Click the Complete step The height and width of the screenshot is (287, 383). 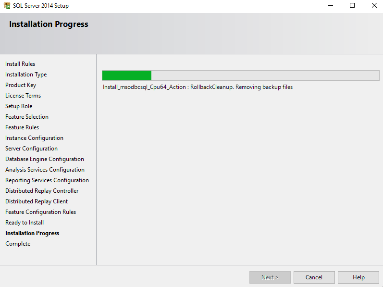[18, 244]
